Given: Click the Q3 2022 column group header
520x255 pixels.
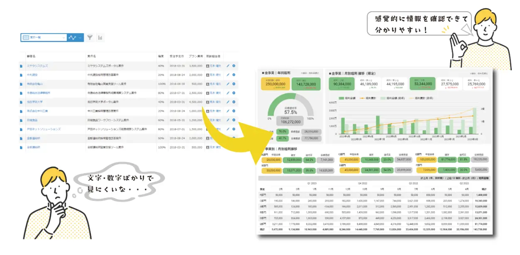Looking at the screenshot, I should click(x=413, y=183).
